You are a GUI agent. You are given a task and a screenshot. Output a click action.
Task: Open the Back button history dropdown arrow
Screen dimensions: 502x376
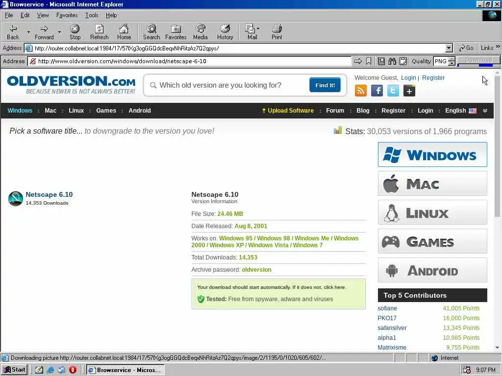coord(28,32)
